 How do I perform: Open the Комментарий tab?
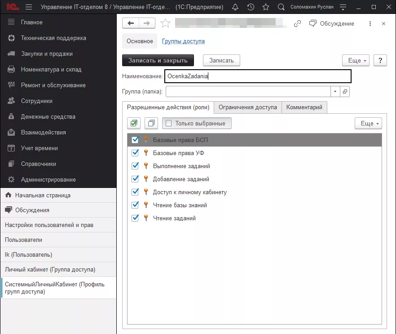(x=304, y=107)
